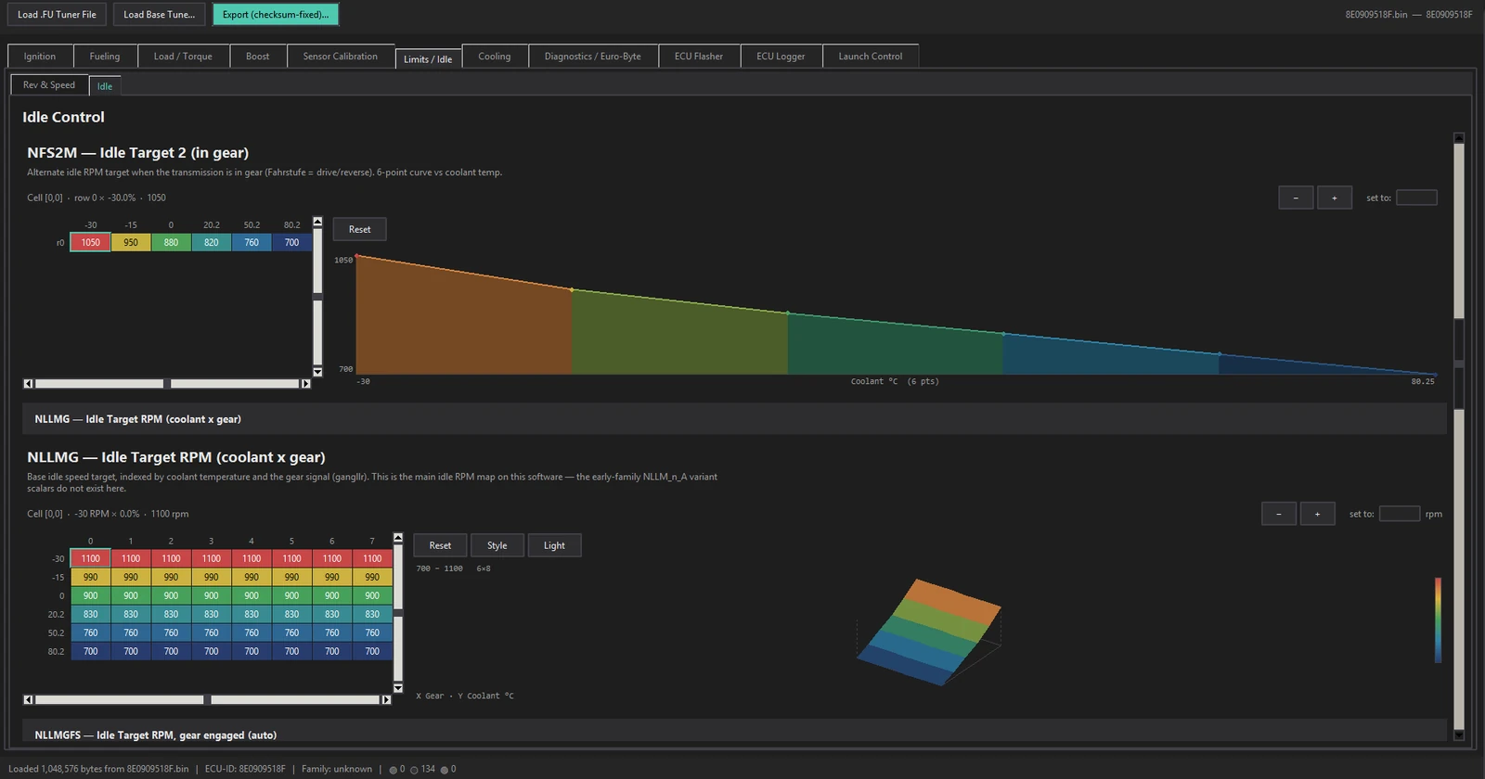This screenshot has width=1485, height=779.
Task: Increment NFS2M cell with plus button
Action: (1335, 198)
